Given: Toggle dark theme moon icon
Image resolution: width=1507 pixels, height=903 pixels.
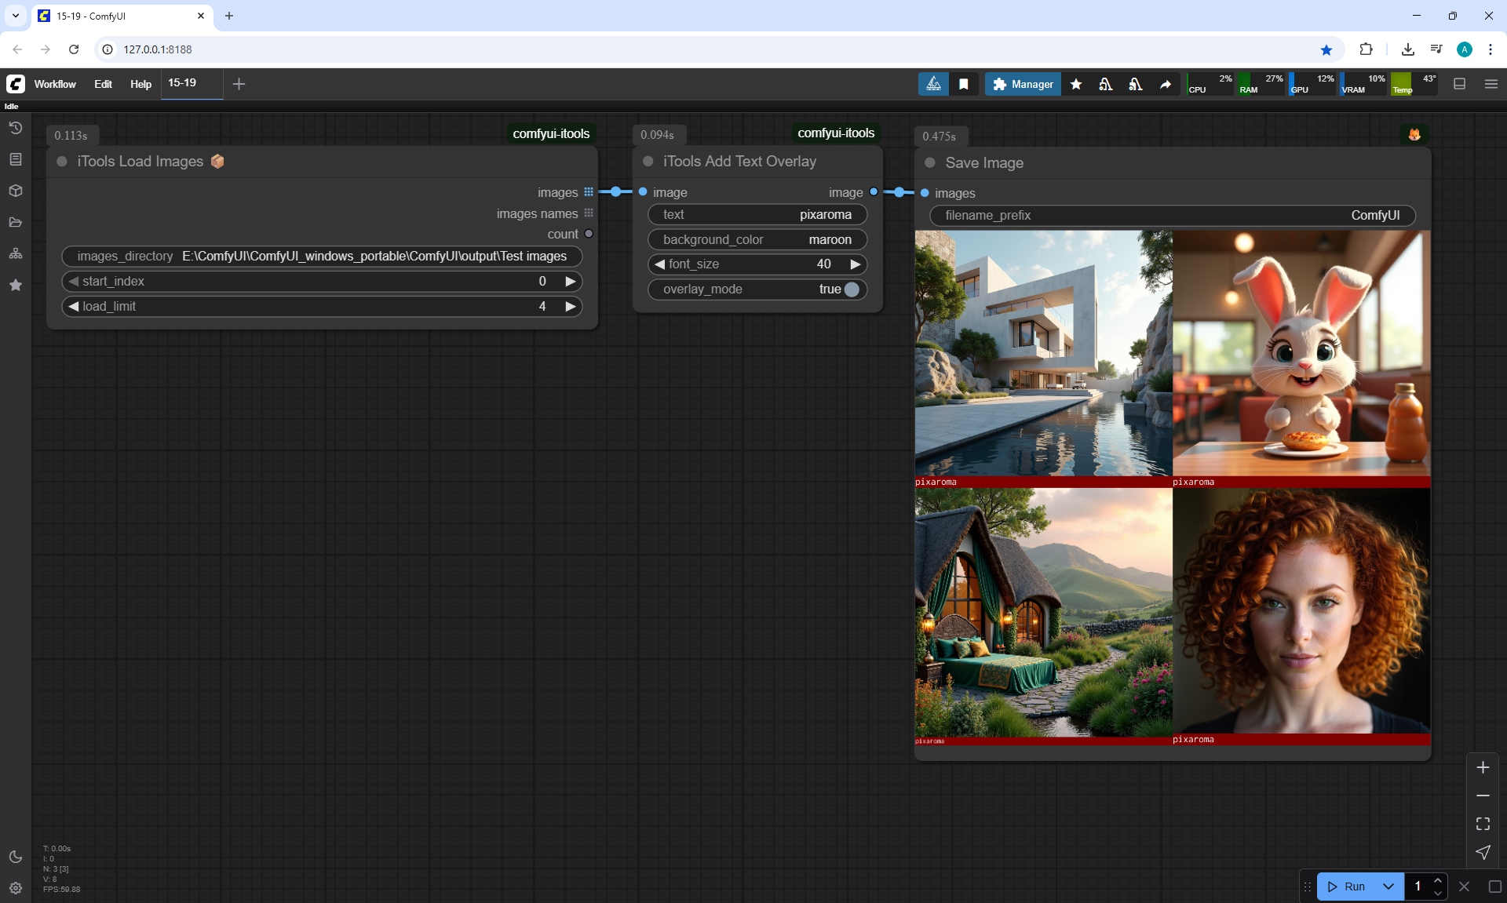Looking at the screenshot, I should pos(16,857).
